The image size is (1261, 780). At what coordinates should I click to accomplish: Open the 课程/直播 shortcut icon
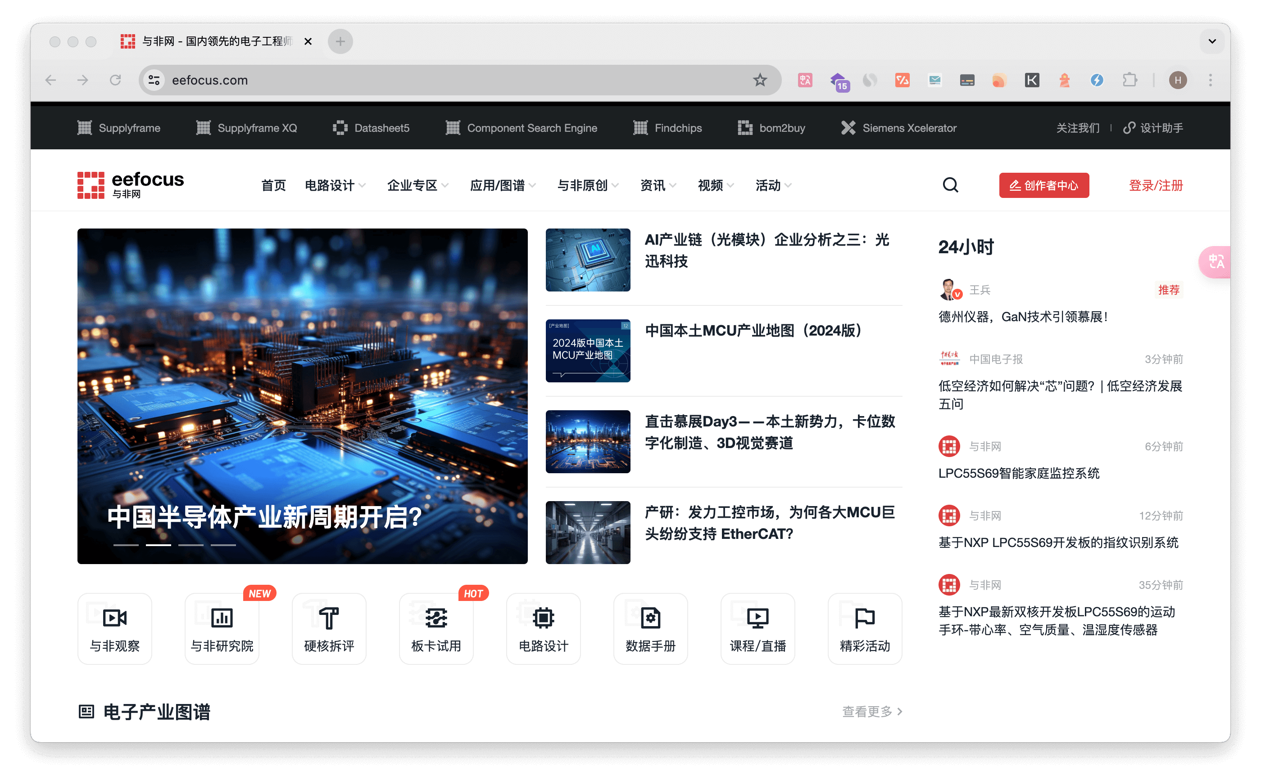[758, 628]
